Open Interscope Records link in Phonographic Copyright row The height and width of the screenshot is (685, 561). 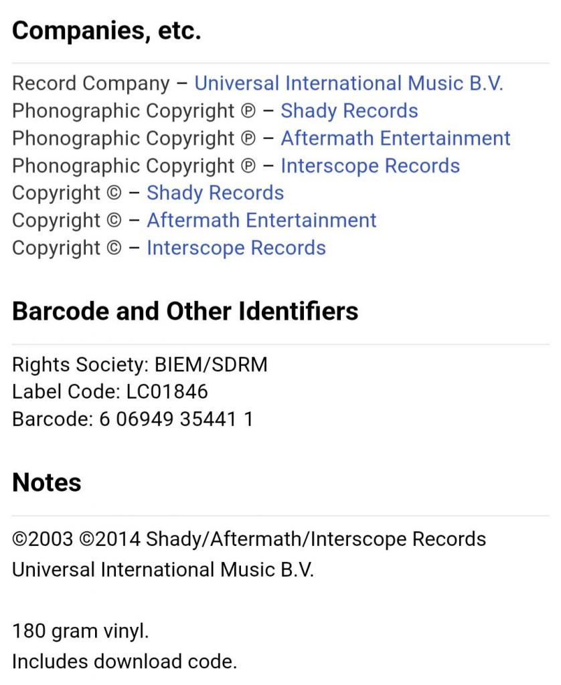coord(370,166)
